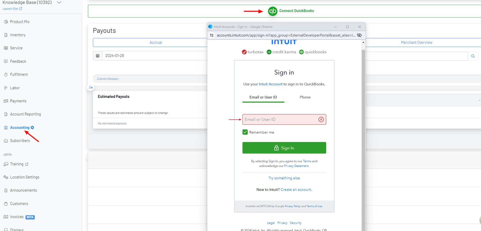This screenshot has width=481, height=231.
Task: Click the Privacy footer link
Action: tap(282, 223)
